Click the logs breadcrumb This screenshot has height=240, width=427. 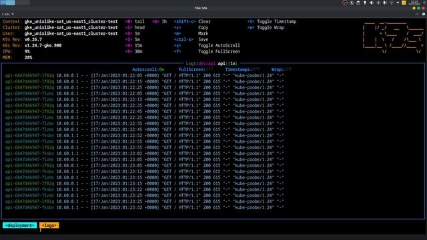click(x=49, y=225)
